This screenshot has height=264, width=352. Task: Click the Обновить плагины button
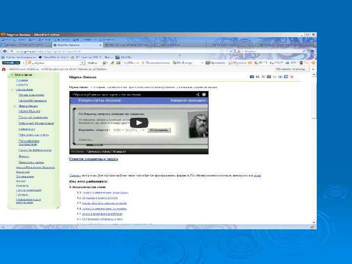coord(290,69)
